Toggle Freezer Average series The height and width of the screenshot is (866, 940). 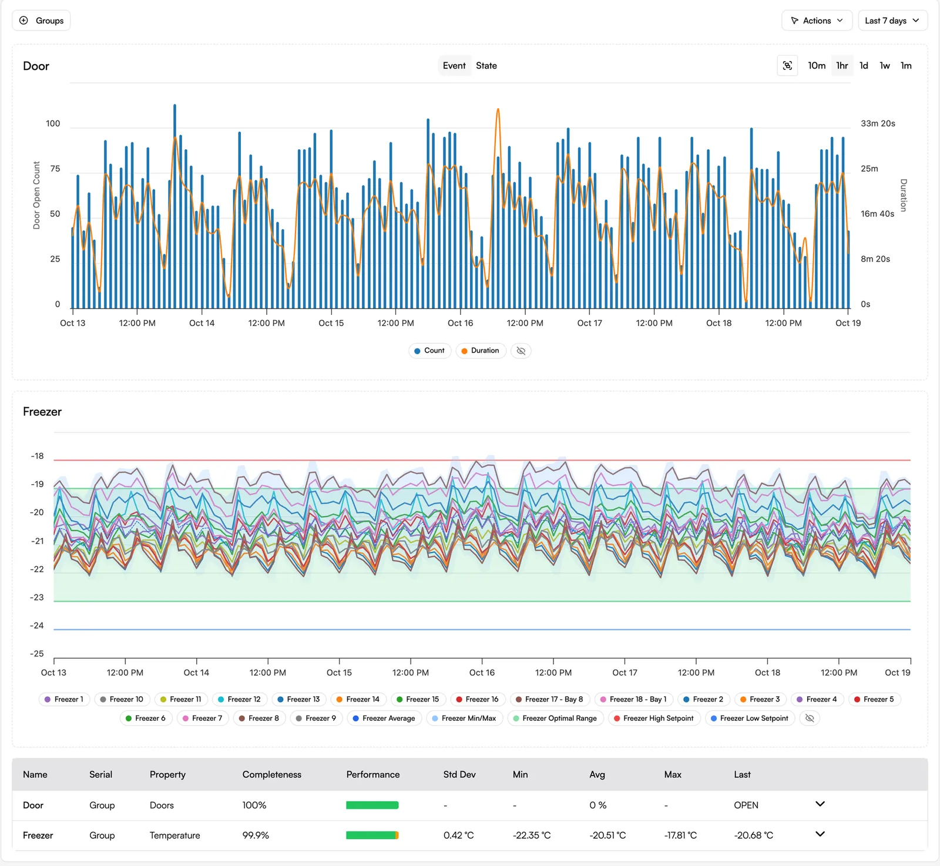click(x=384, y=718)
